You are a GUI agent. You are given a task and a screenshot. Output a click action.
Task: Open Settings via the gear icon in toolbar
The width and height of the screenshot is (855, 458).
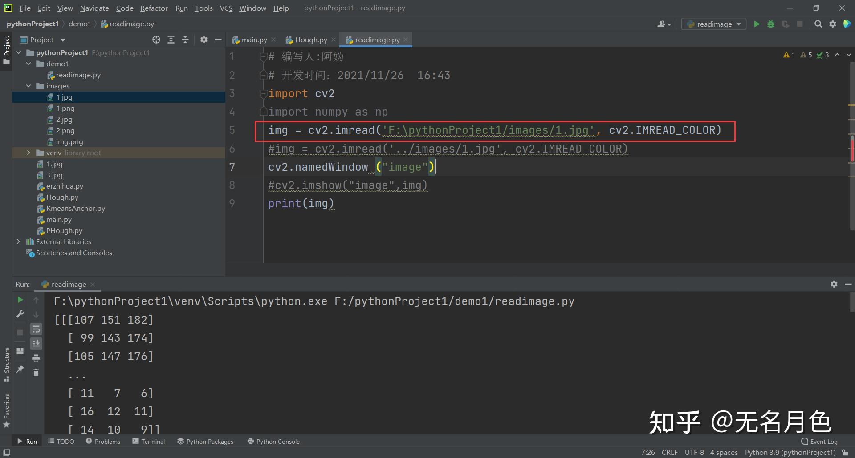click(832, 24)
